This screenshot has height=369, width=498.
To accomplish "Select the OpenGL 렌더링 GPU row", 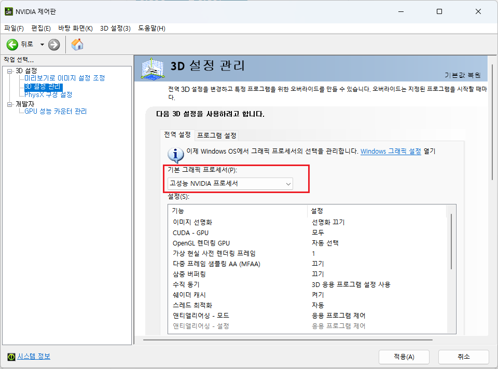I will pyautogui.click(x=308, y=243).
